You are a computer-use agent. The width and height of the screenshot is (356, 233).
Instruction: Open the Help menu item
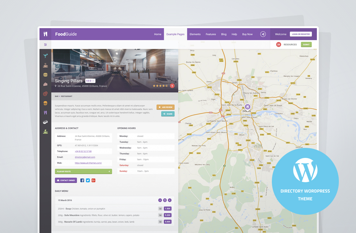(x=234, y=34)
